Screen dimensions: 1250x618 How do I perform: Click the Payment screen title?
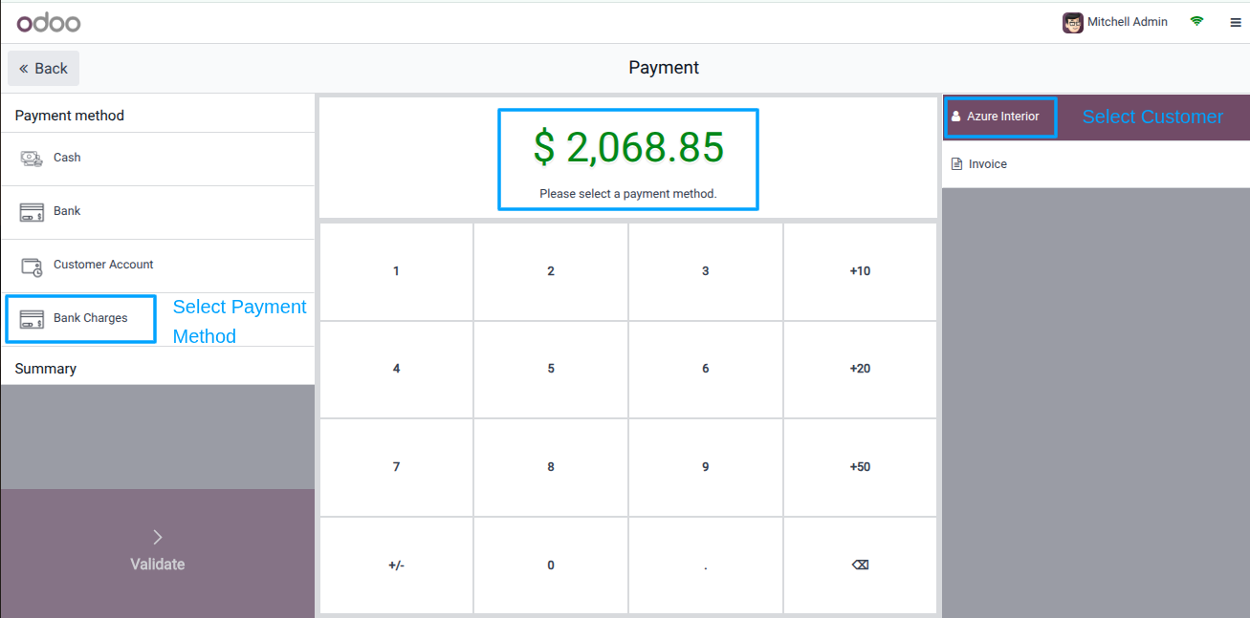tap(664, 68)
